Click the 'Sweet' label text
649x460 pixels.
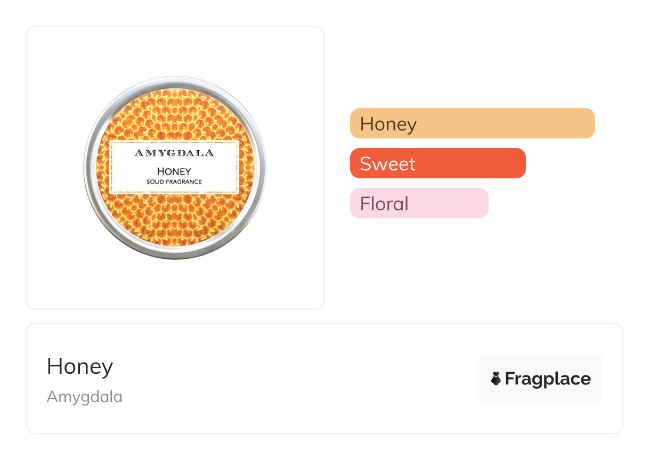pos(387,163)
